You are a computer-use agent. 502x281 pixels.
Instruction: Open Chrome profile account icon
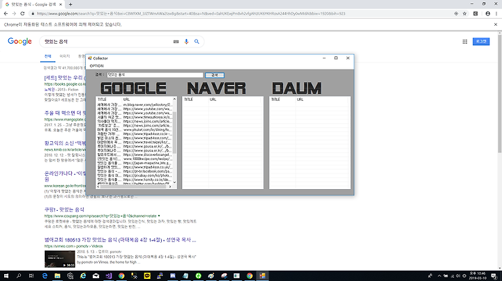[487, 14]
